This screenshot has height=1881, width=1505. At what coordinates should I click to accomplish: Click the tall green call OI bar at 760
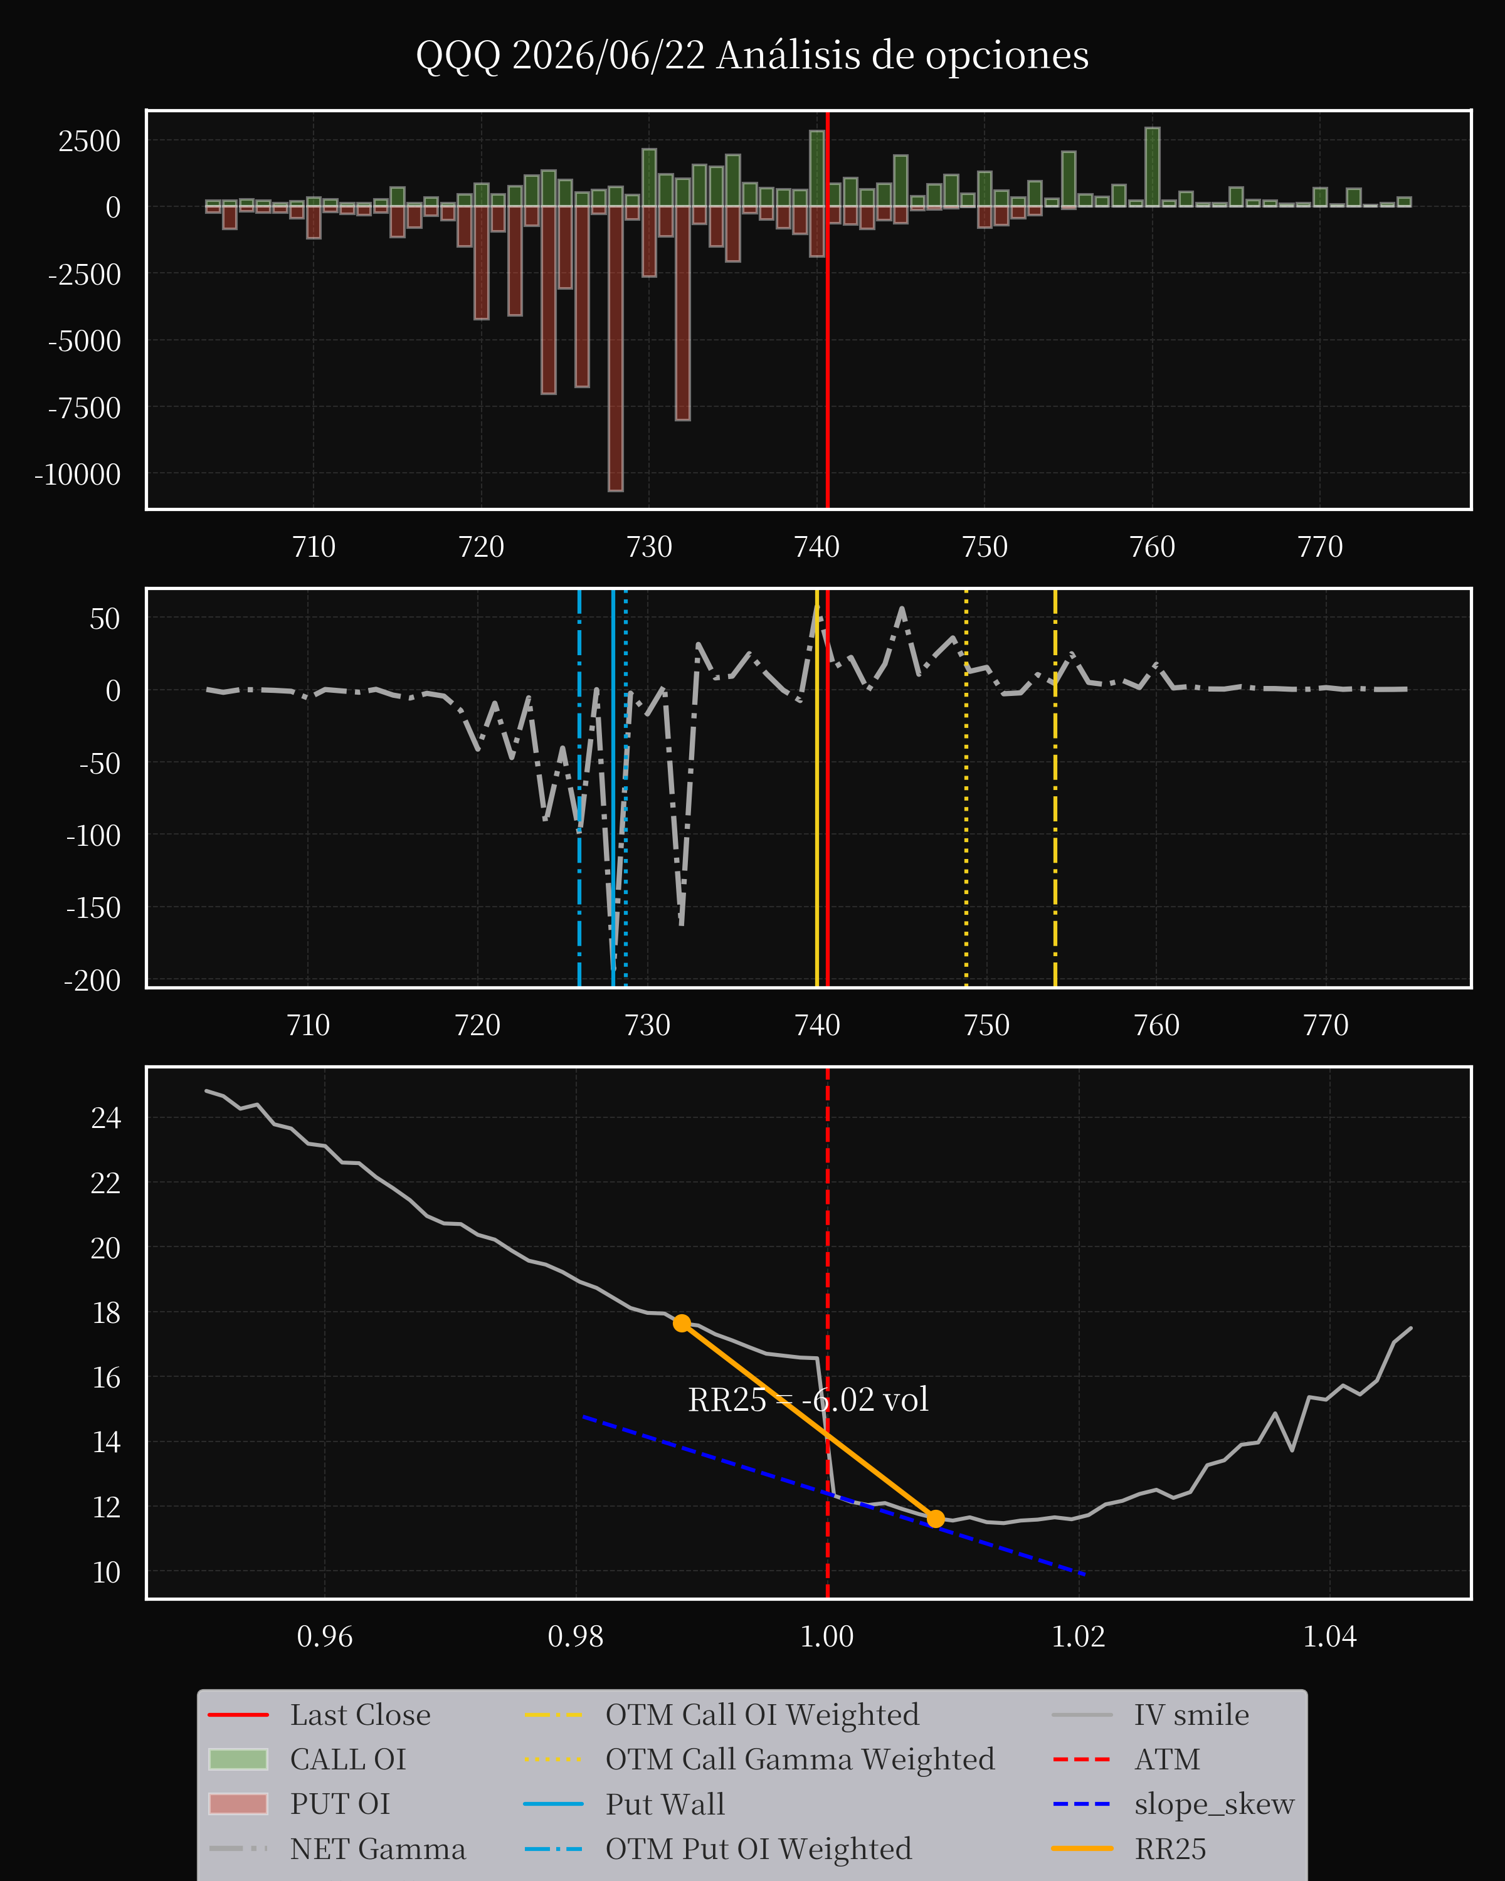1153,167
